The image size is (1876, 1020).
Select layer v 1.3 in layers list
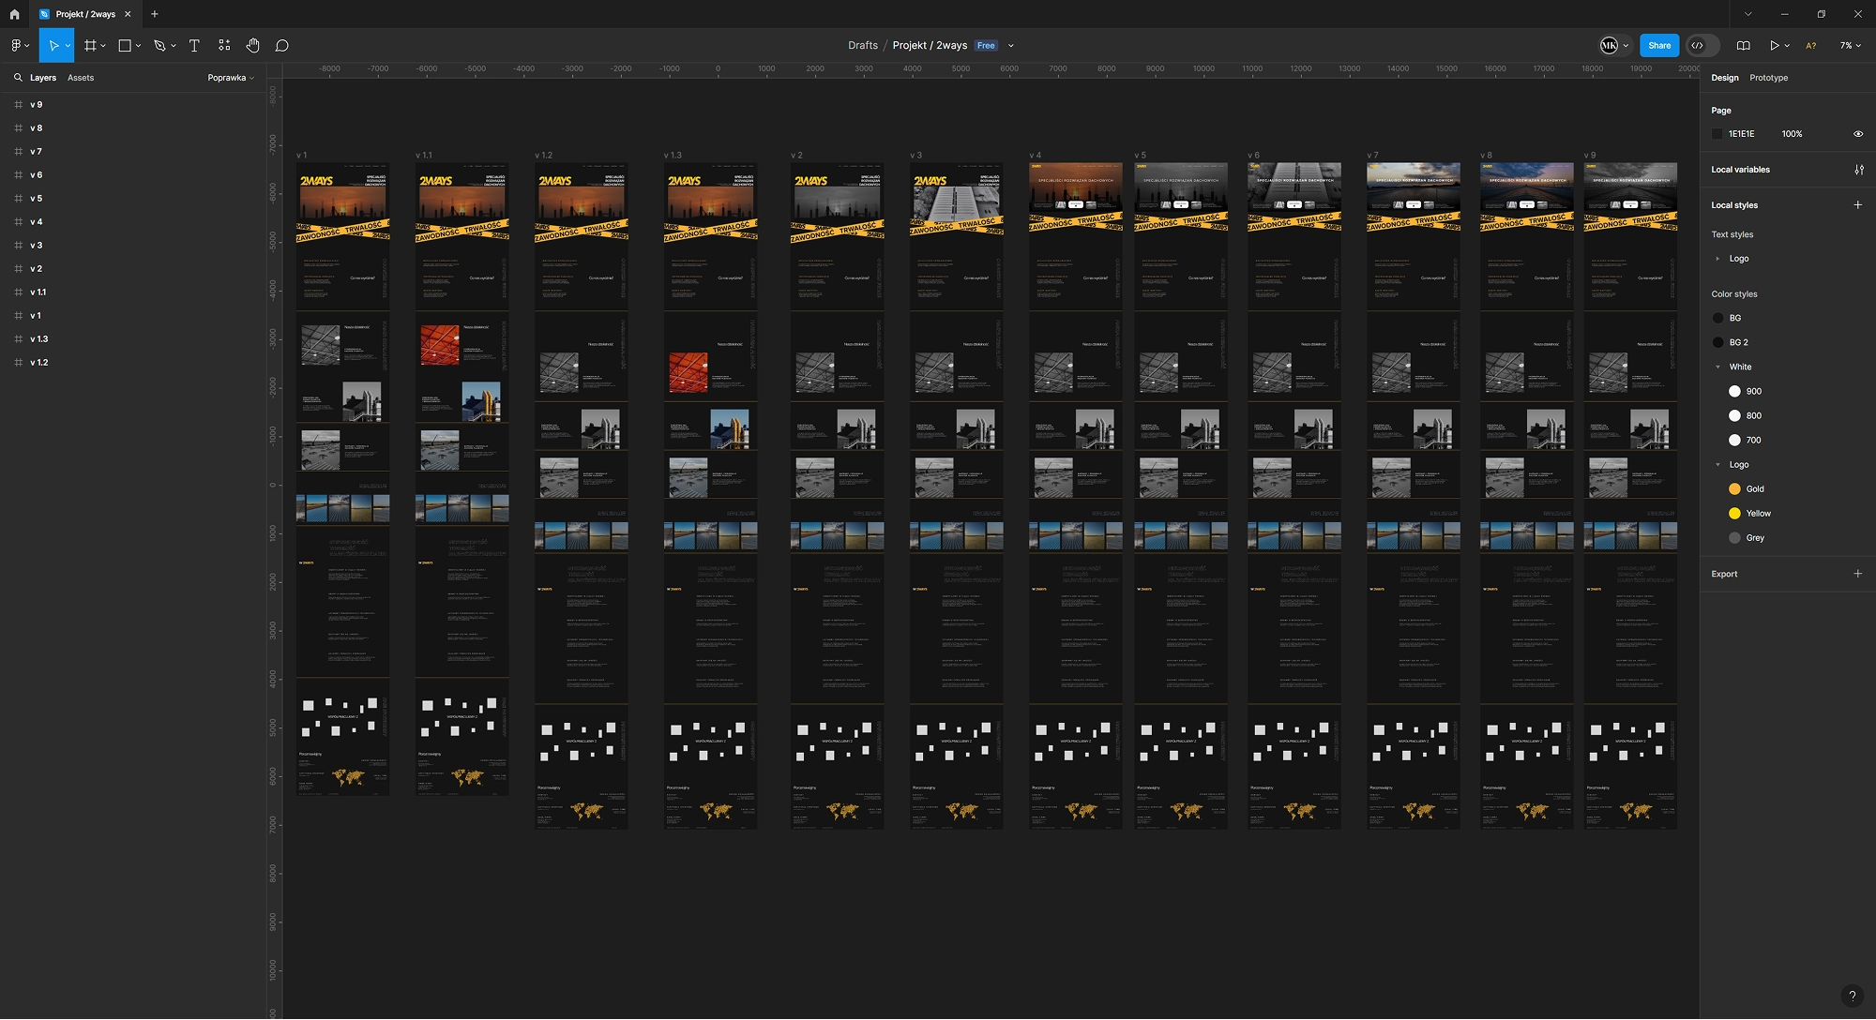(x=133, y=339)
